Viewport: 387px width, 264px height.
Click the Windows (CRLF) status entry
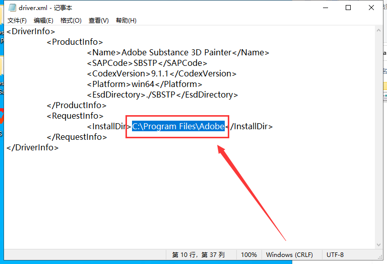(289, 254)
